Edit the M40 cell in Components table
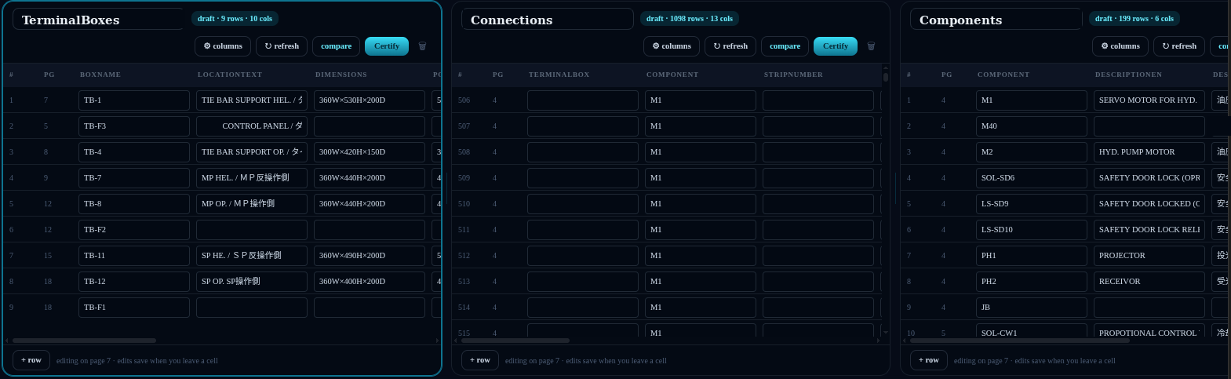Screen dimensions: 1231x379 point(1032,126)
